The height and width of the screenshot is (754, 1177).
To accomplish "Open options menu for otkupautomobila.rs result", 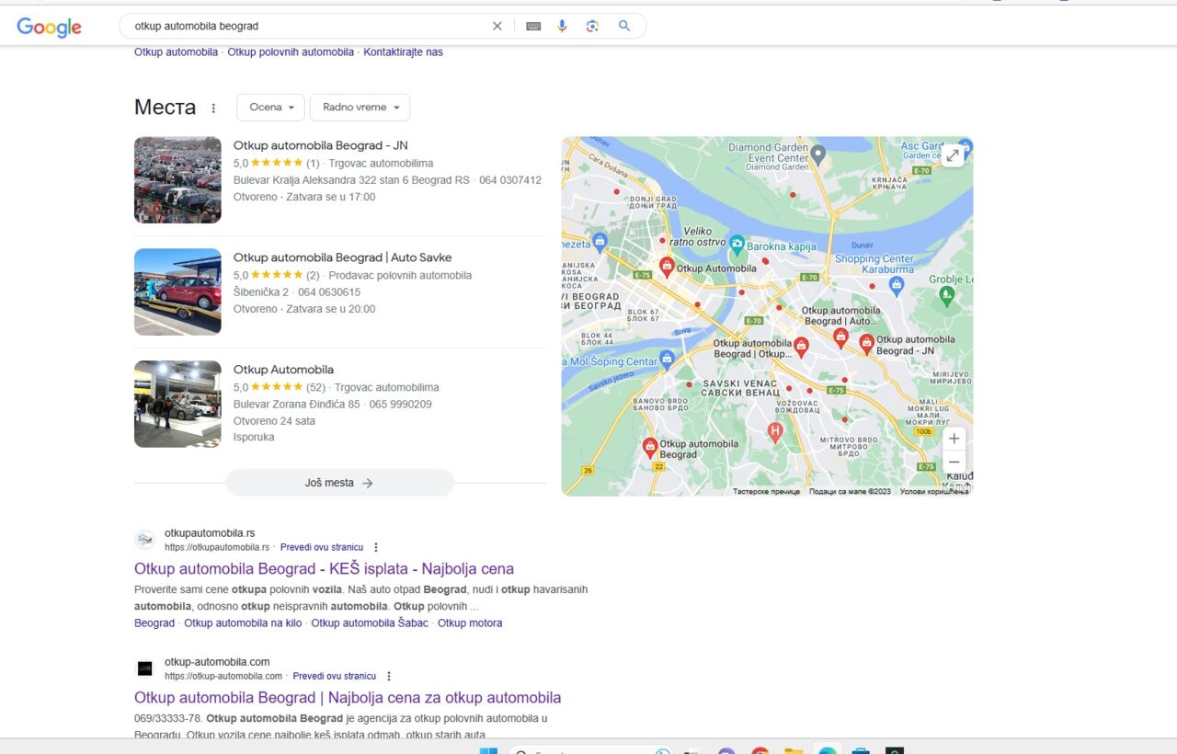I will 376,547.
